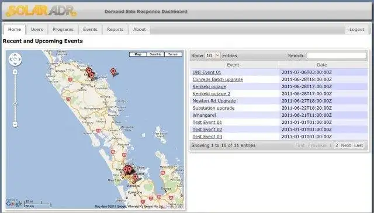This screenshot has width=374, height=213.
Task: Click the Previous pagination button
Action: pos(317,145)
